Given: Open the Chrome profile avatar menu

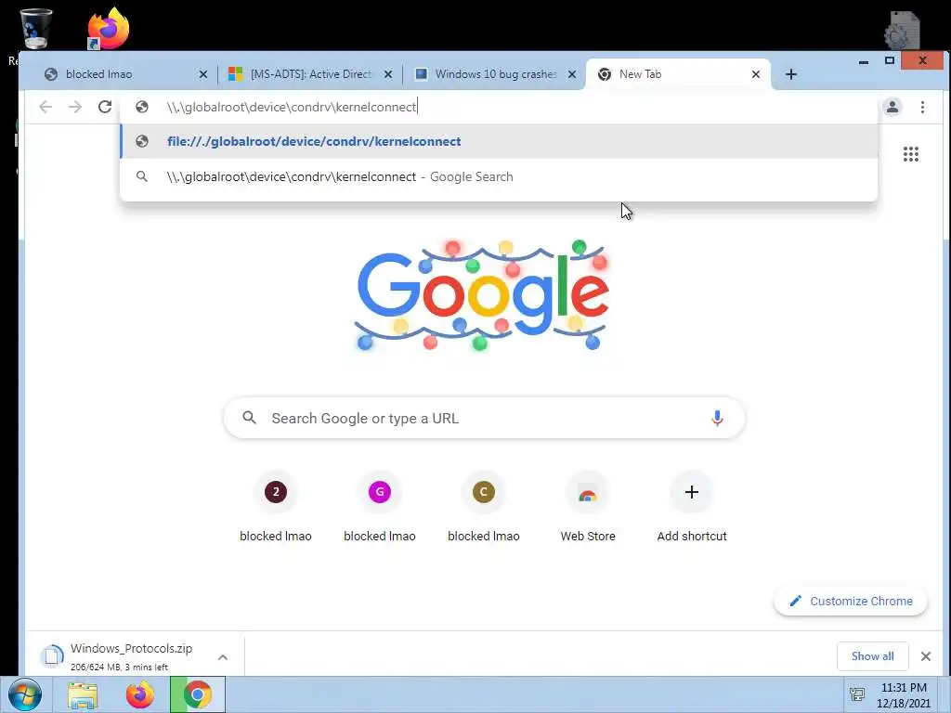Looking at the screenshot, I should [892, 108].
